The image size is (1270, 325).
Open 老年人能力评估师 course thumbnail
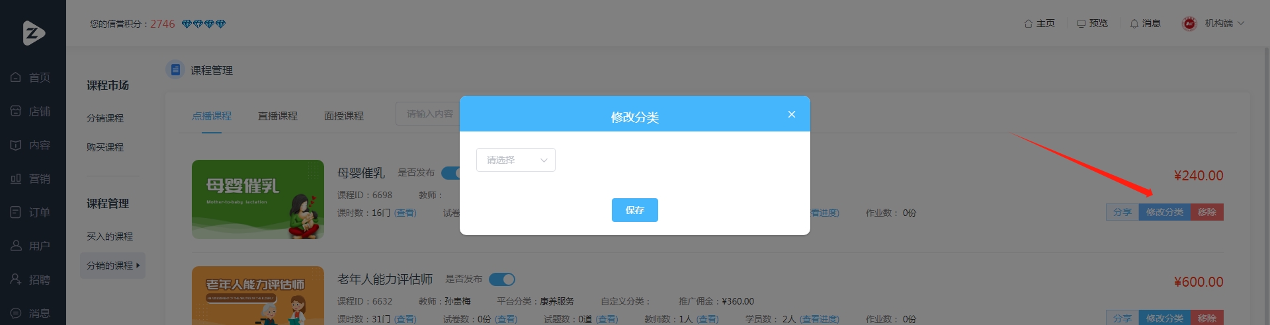(x=258, y=295)
